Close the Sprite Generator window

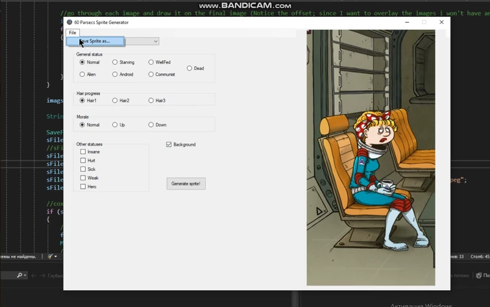(x=441, y=22)
